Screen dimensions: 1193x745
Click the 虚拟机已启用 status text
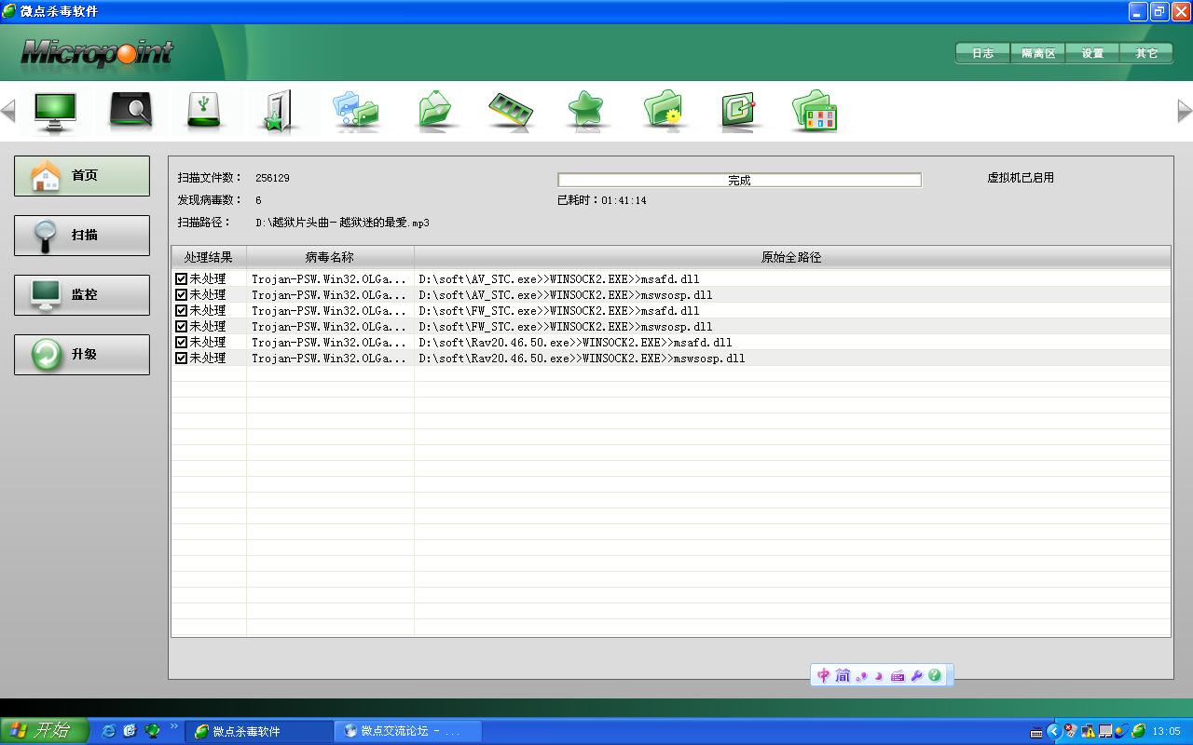click(x=1021, y=178)
